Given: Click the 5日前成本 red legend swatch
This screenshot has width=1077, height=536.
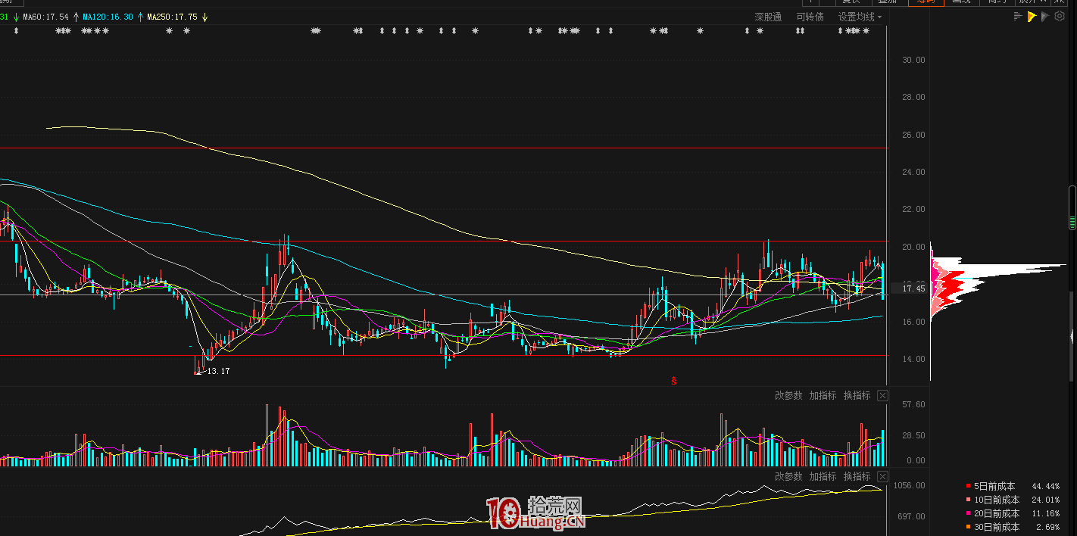Looking at the screenshot, I should click(x=969, y=487).
